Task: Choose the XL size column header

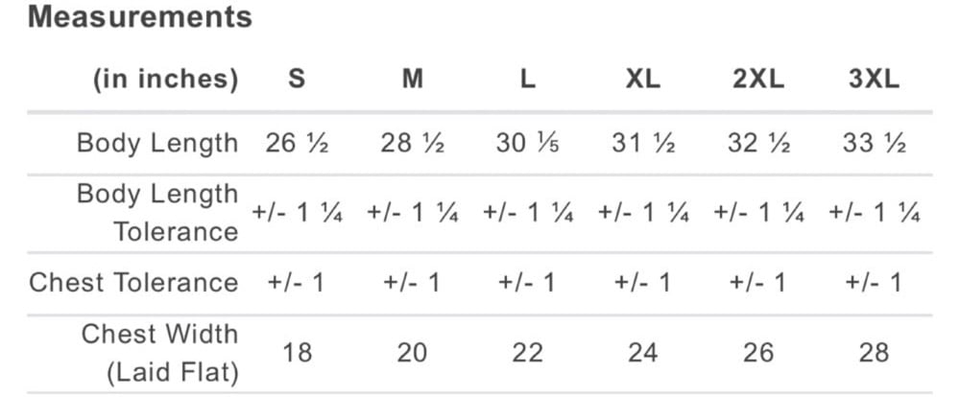Action: (x=643, y=79)
